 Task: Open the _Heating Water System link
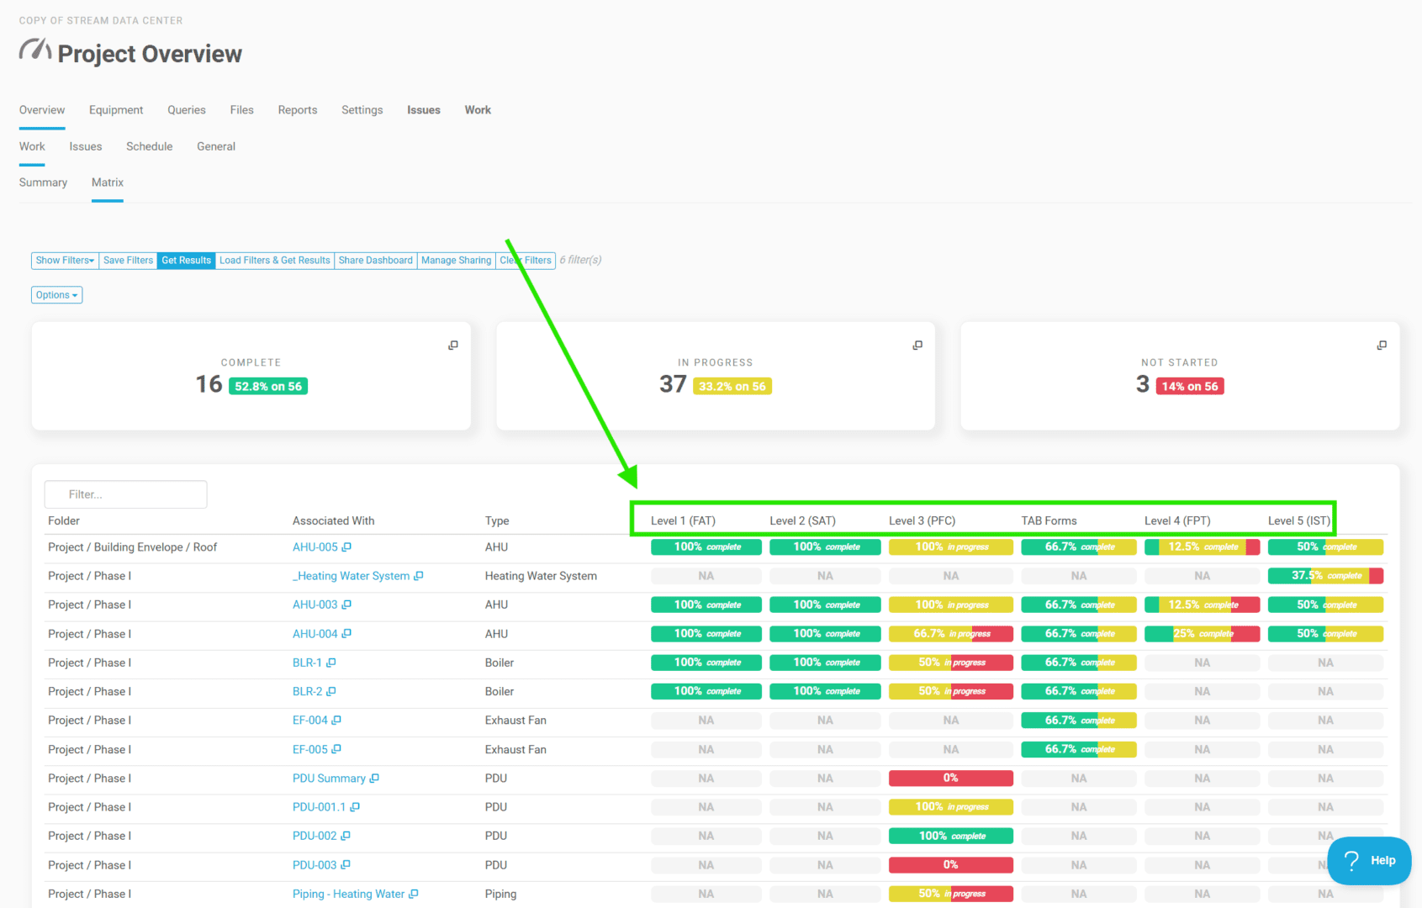point(352,576)
